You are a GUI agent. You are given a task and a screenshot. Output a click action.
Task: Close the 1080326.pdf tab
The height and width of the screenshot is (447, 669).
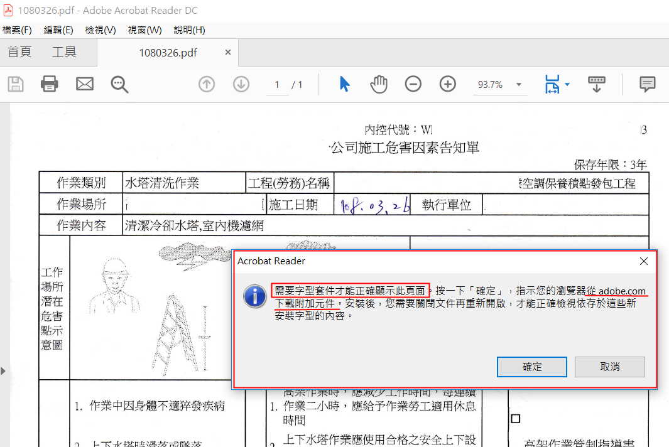[228, 52]
